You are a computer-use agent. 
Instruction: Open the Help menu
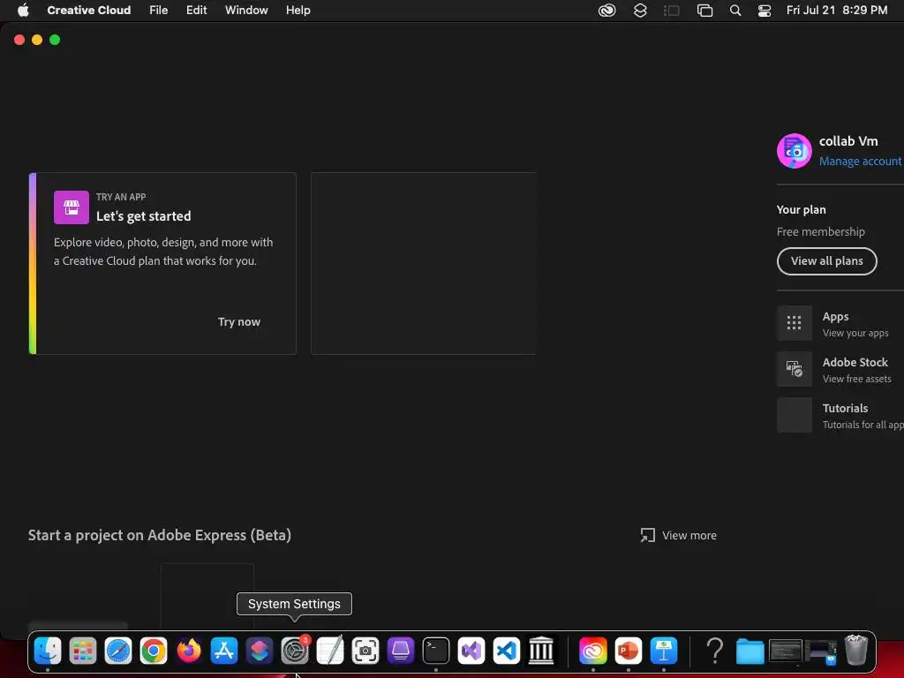click(x=298, y=11)
